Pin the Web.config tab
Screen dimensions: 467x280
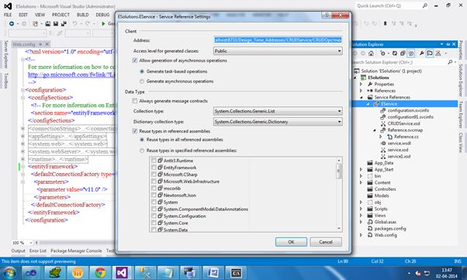click(40, 44)
